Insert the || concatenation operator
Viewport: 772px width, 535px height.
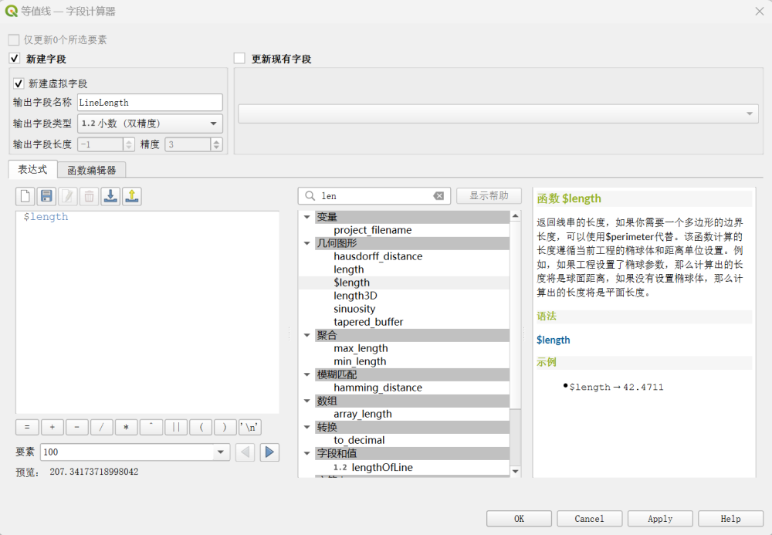coord(176,427)
